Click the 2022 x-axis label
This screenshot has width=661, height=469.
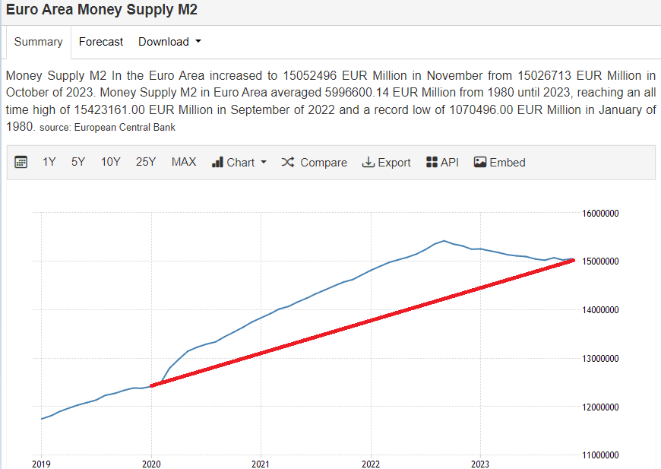tap(371, 464)
